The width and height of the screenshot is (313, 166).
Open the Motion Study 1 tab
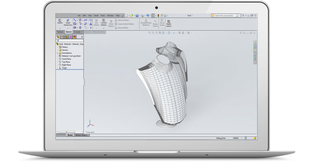[x=82, y=135]
